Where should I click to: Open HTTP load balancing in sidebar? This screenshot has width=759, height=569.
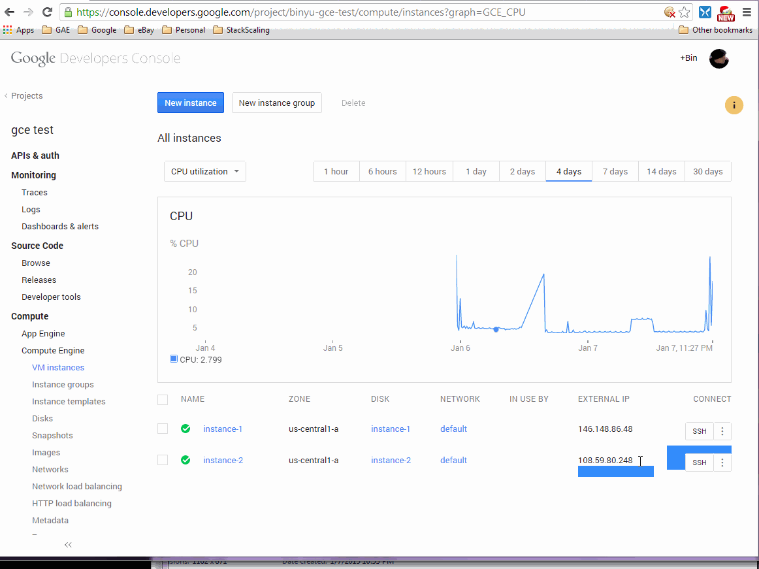72,503
